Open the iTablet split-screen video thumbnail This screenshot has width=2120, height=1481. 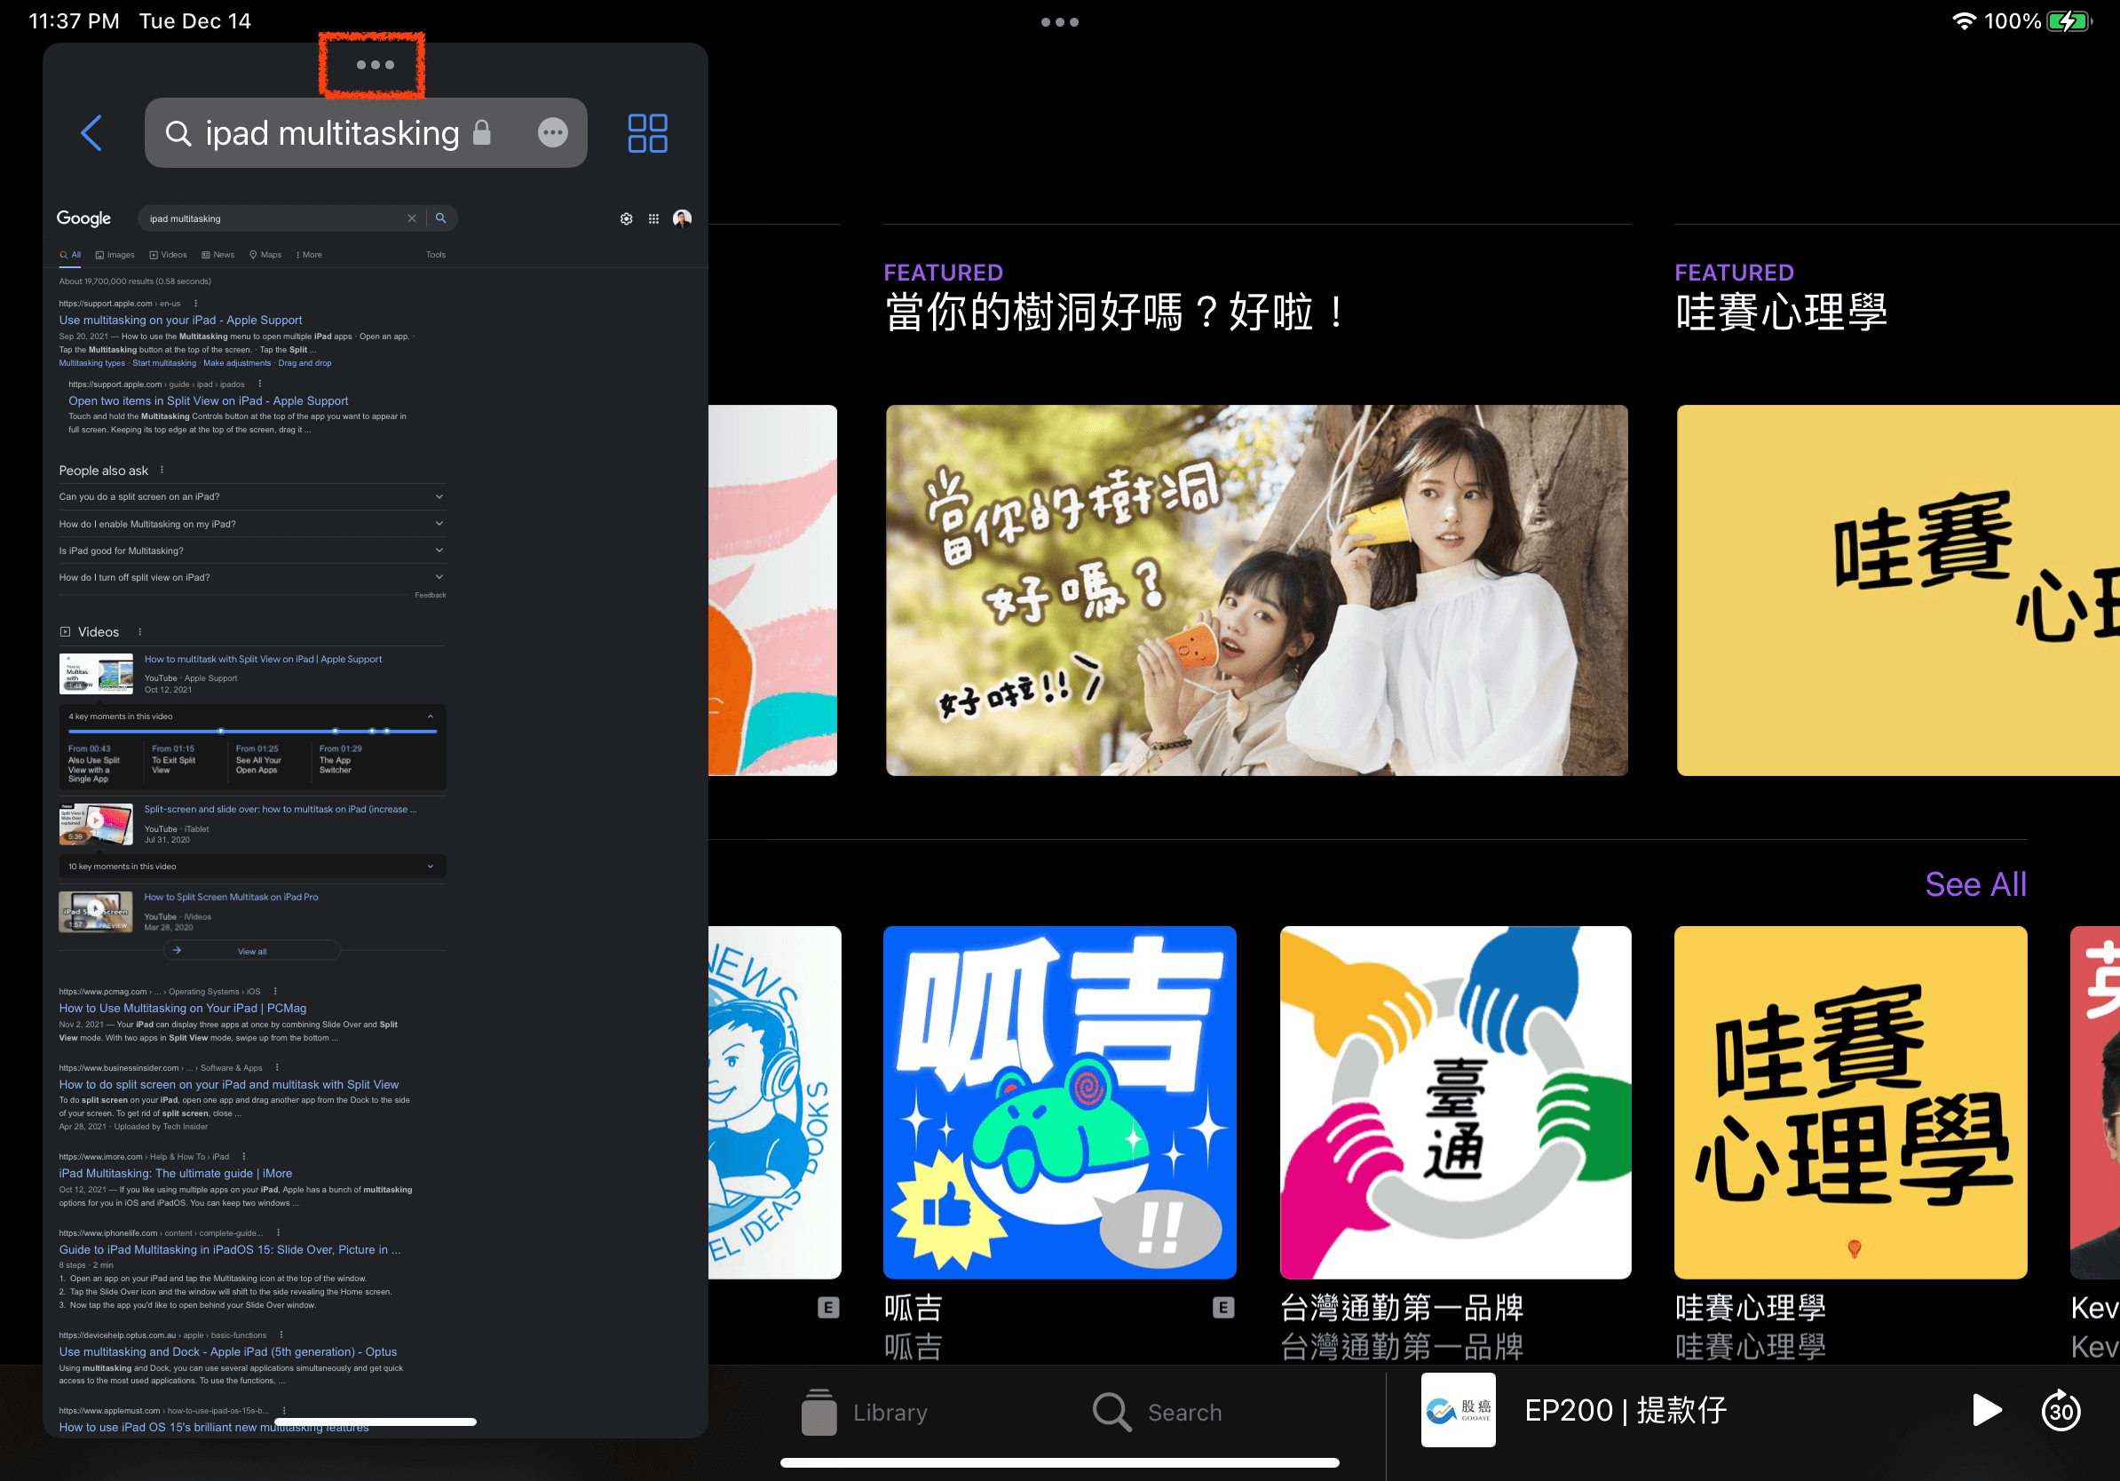(96, 825)
